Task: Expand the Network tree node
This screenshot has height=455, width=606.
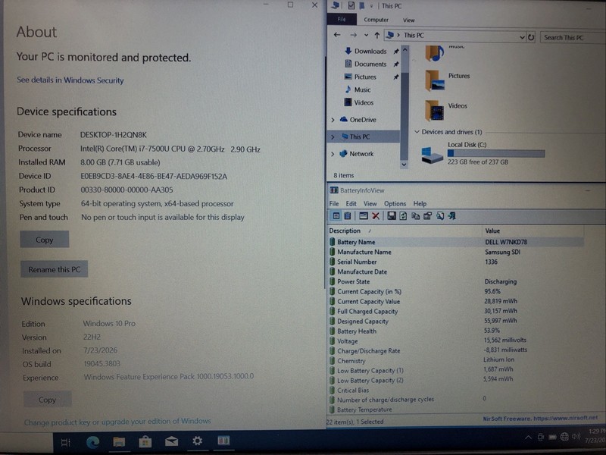Action: [333, 154]
